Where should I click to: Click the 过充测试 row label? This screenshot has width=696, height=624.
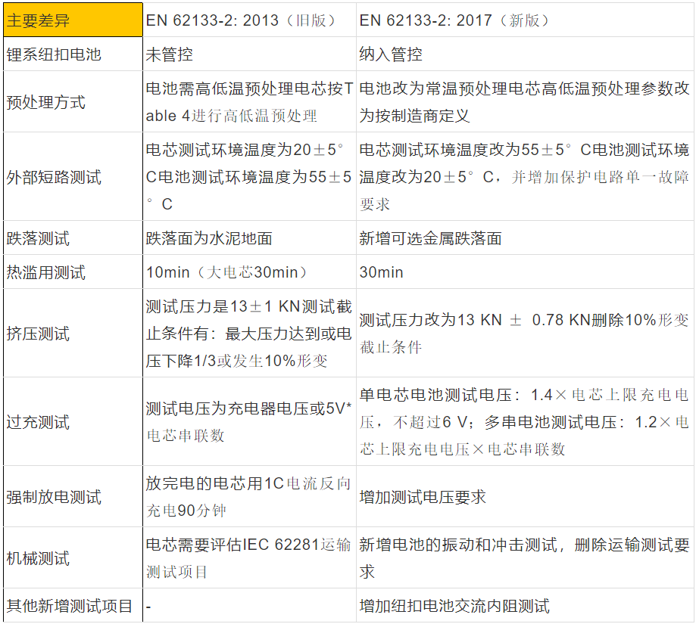coord(38,421)
